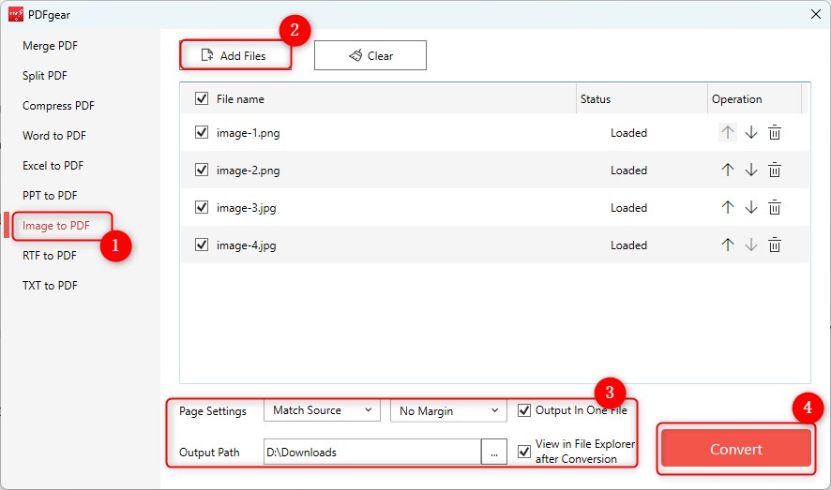The width and height of the screenshot is (831, 490).
Task: Delete image-1.png using its trash icon
Action: [775, 133]
